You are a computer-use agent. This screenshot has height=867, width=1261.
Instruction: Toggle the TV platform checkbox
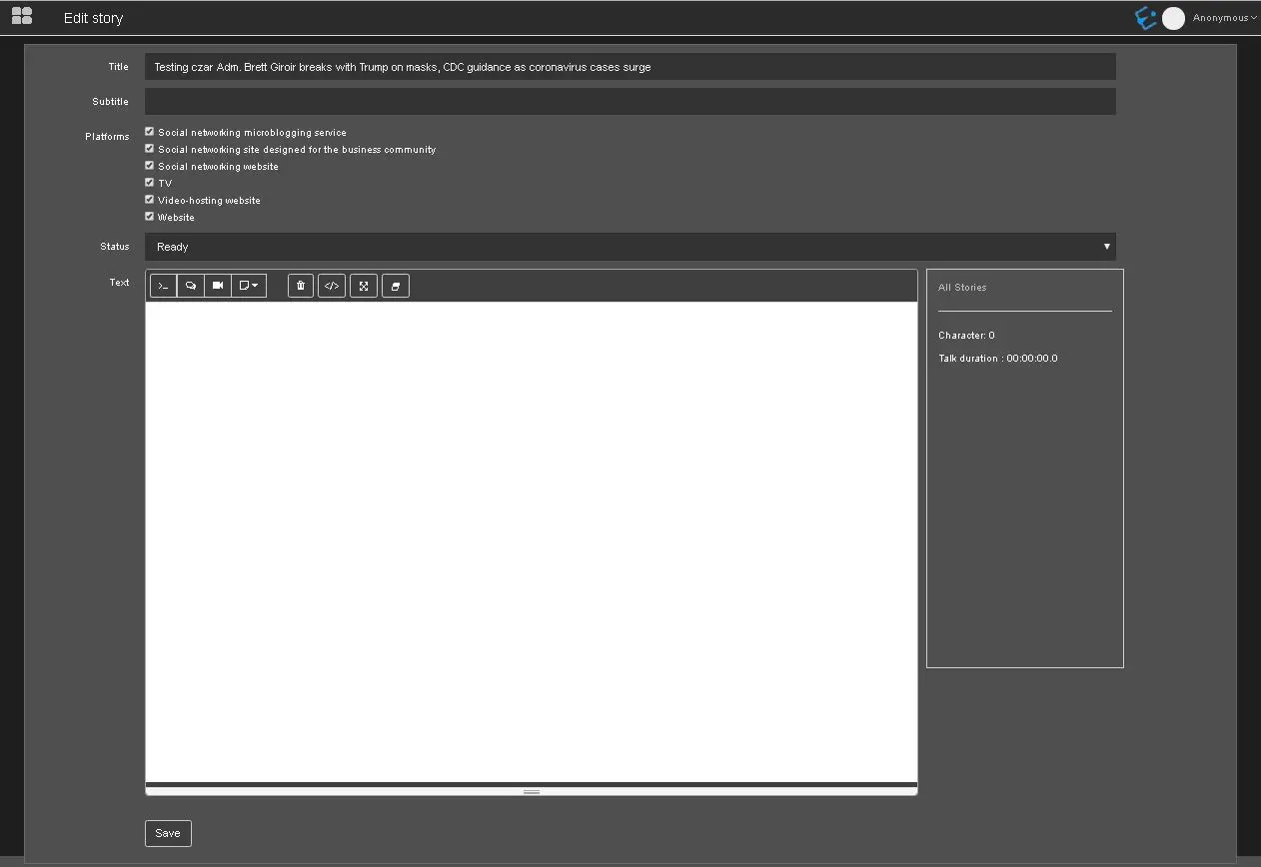point(150,182)
